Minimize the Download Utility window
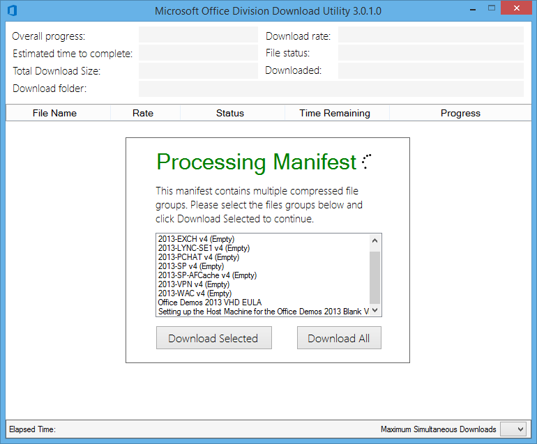 coord(474,9)
